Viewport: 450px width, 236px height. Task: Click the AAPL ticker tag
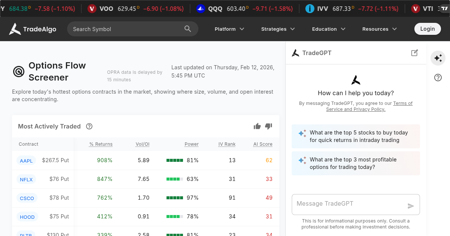pos(26,161)
